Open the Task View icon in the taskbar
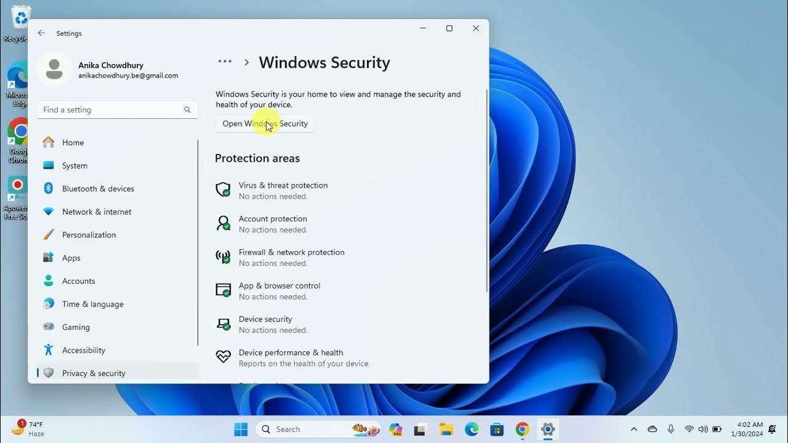 pos(421,429)
